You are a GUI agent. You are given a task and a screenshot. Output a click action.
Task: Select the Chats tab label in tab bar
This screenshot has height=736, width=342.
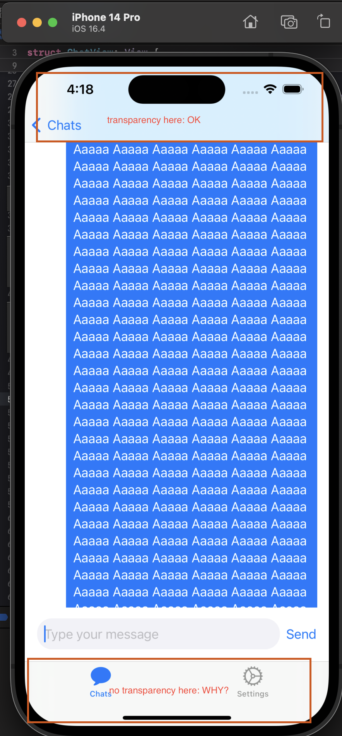click(101, 694)
